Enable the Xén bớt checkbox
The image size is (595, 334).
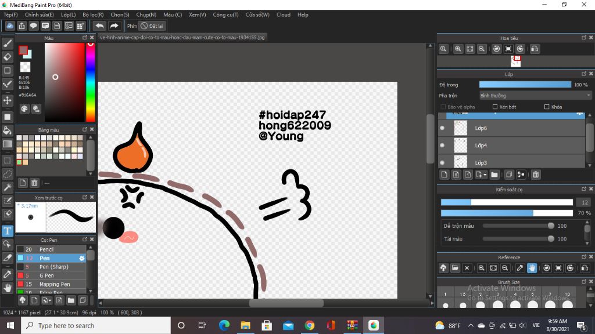495,107
